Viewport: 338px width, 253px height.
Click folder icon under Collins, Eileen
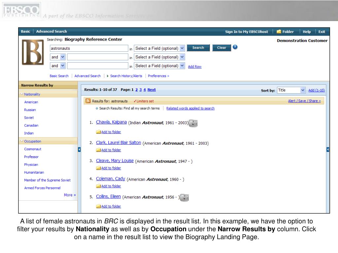coord(98,206)
